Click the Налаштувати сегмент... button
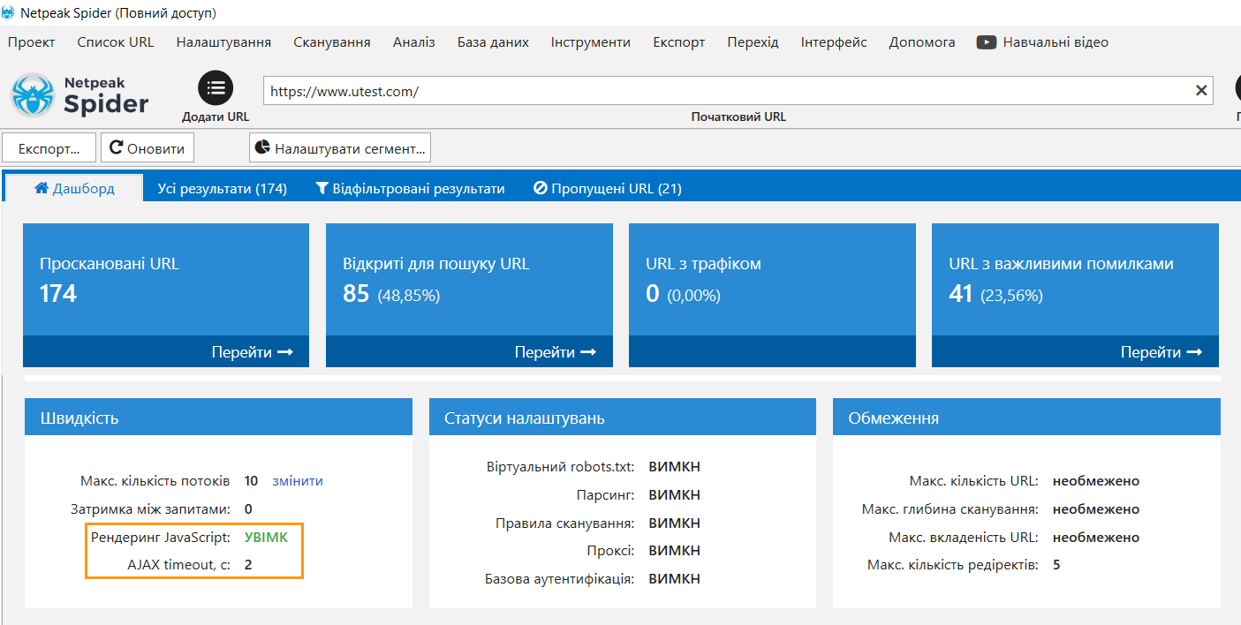The height and width of the screenshot is (625, 1241). tap(340, 148)
